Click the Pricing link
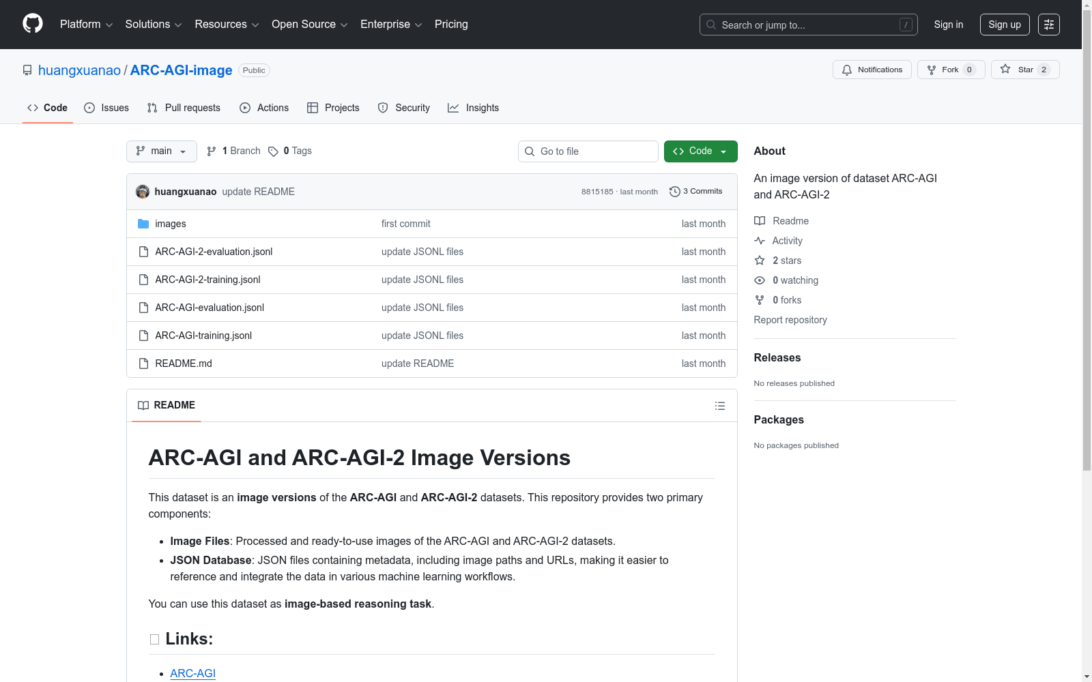This screenshot has height=682, width=1092. point(451,25)
